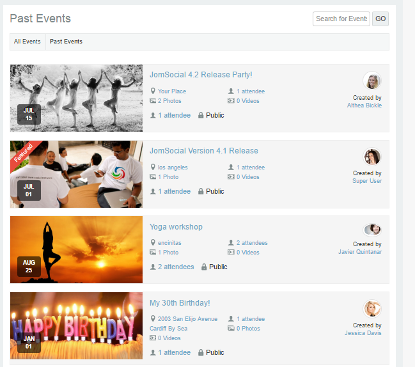Click video icon in Yoga workshop row
Screen dimensions: 415x367
231,253
